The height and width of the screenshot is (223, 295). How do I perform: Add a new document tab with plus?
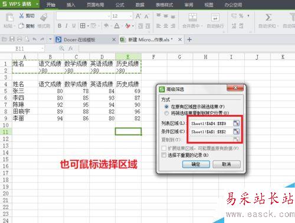pos(189,40)
